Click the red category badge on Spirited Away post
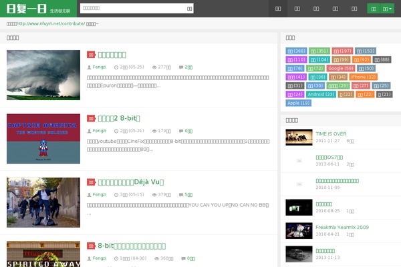Image resolution: width=401 pixels, height=267 pixels. (x=91, y=246)
